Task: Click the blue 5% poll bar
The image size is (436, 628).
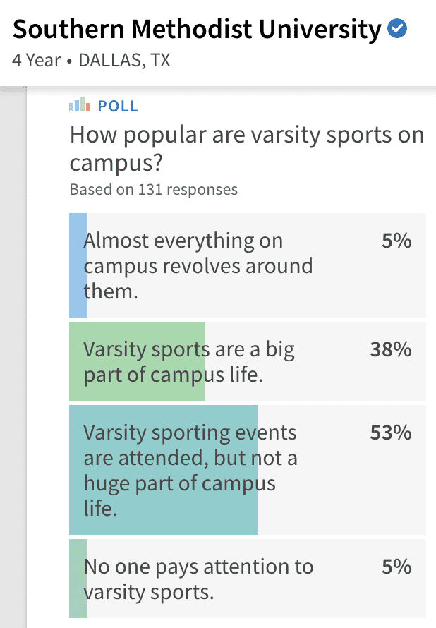Action: click(78, 265)
